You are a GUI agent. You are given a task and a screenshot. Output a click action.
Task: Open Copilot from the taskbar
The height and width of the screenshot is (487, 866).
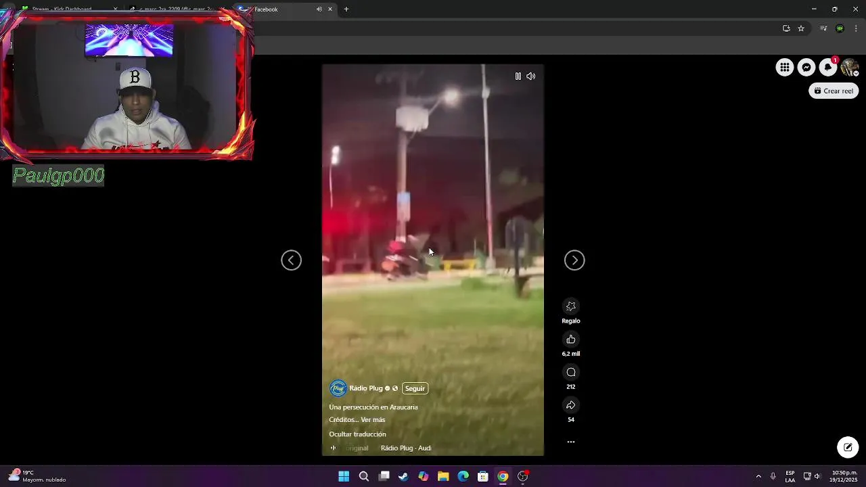pyautogui.click(x=424, y=476)
